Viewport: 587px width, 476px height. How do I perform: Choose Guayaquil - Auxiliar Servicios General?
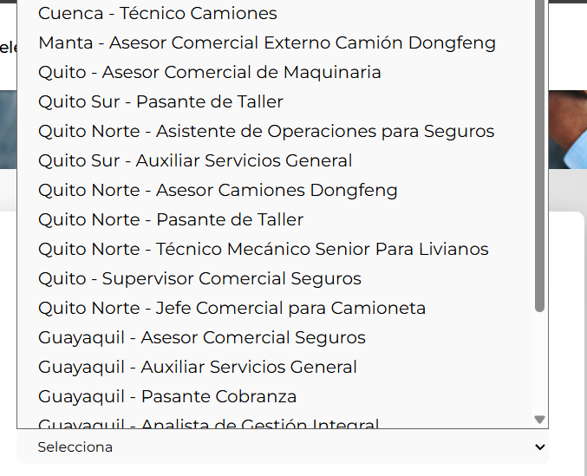198,367
